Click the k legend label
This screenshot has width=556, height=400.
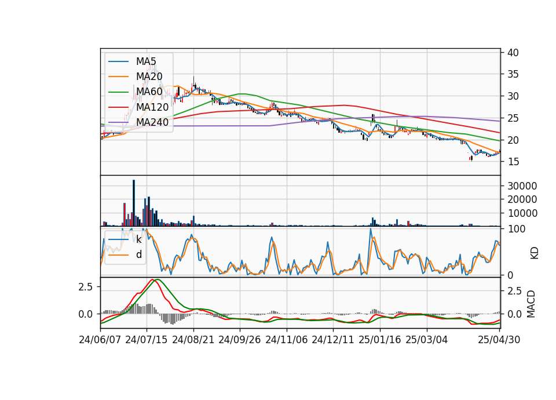tap(138, 239)
